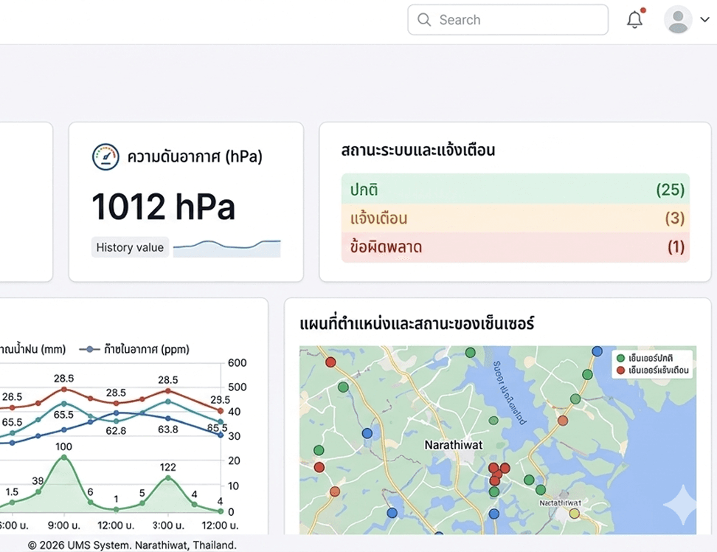
Task: Click เซ็นเซอร์แจ้งเตือน red legend entry
Action: pos(653,370)
